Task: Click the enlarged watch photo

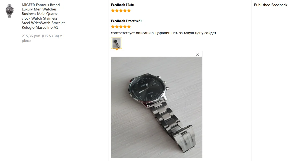Action: [157, 107]
